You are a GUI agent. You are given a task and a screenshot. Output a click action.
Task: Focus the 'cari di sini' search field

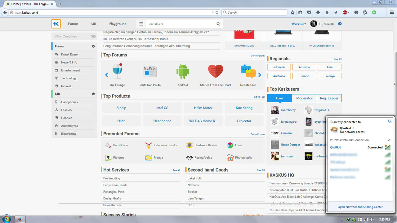click(181, 24)
